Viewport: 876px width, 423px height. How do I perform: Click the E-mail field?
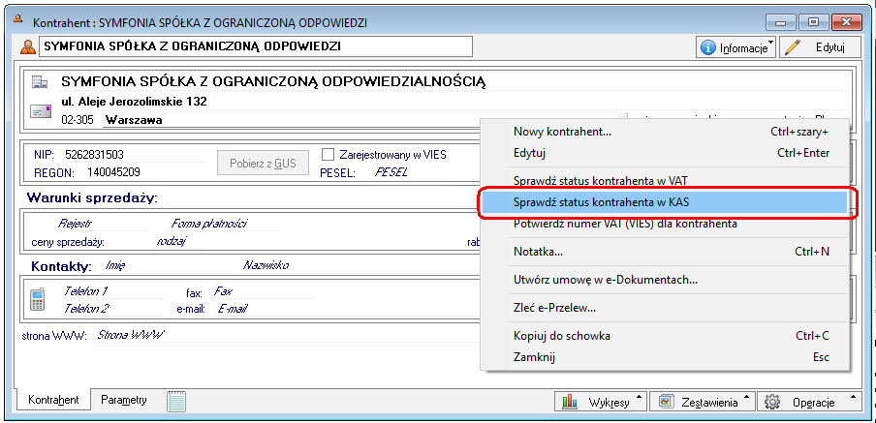pos(233,308)
